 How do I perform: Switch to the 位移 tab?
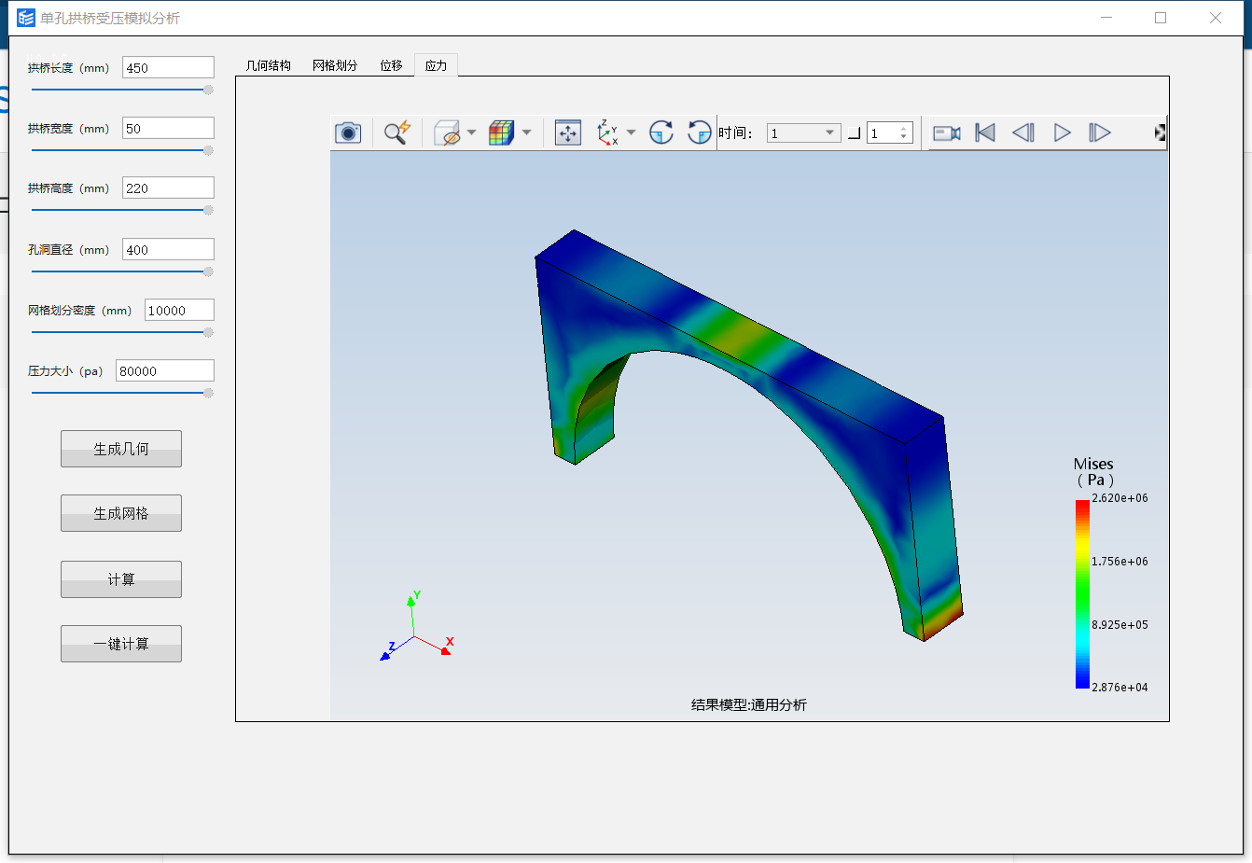[391, 65]
